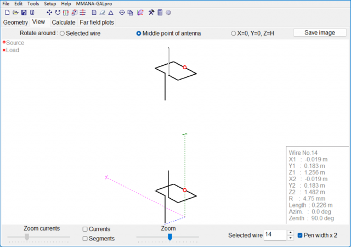Open the Tools menu
The width and height of the screenshot is (351, 247).
(x=33, y=4)
